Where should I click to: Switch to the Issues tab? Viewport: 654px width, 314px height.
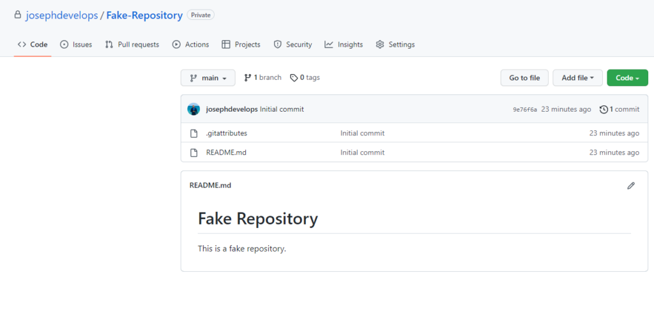[x=76, y=45]
